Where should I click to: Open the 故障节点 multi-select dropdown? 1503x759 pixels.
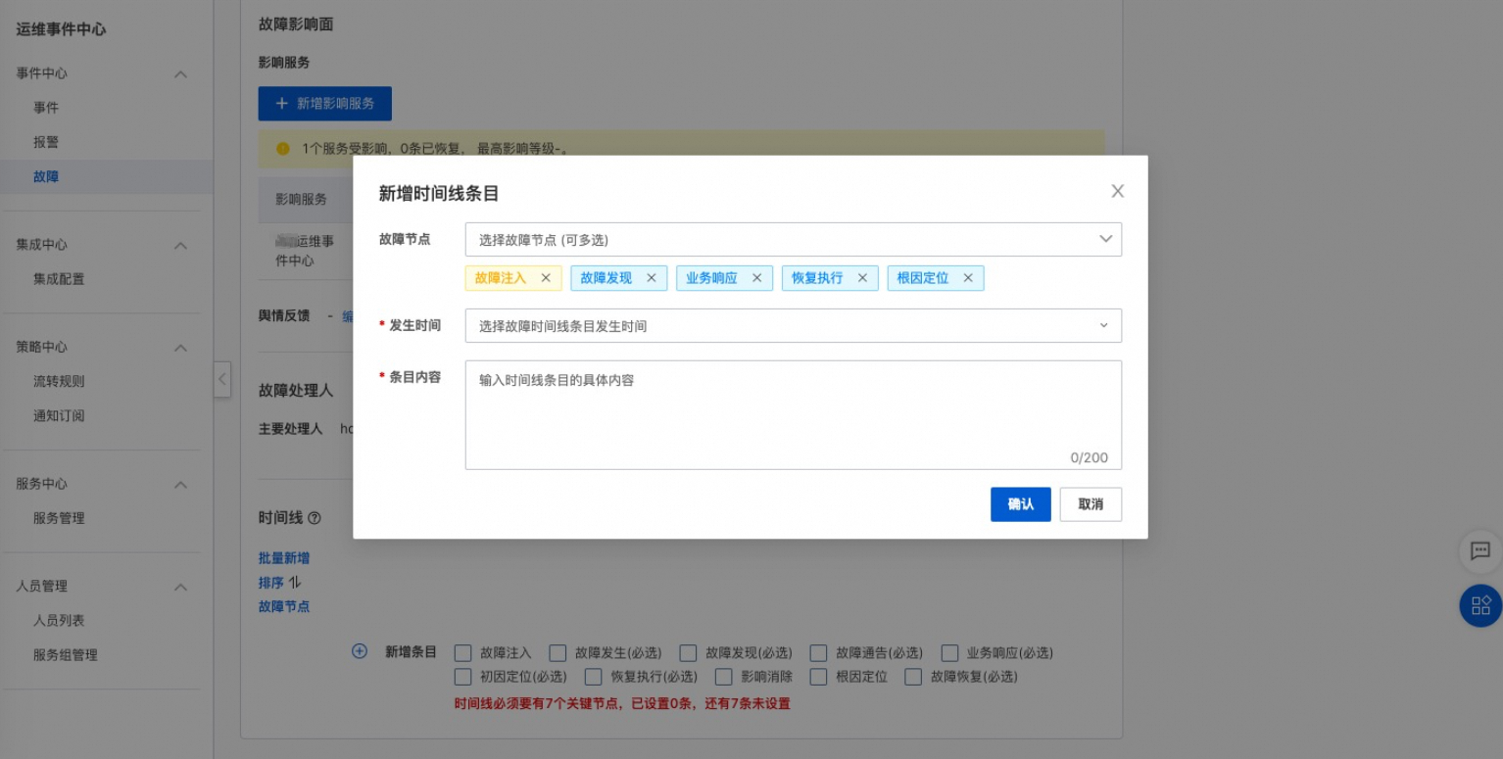pyautogui.click(x=794, y=239)
